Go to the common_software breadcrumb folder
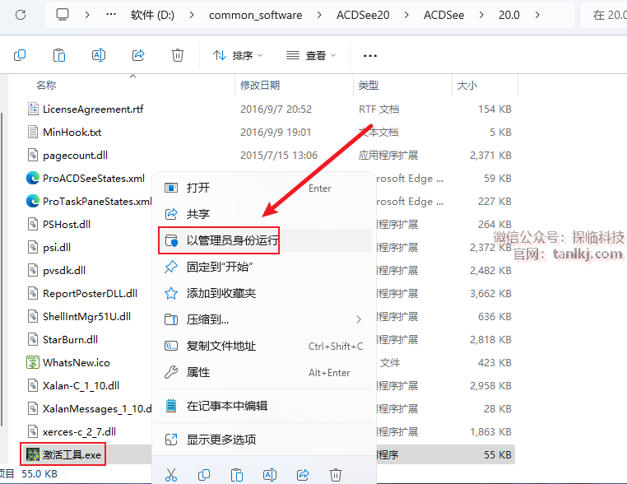 pos(256,15)
